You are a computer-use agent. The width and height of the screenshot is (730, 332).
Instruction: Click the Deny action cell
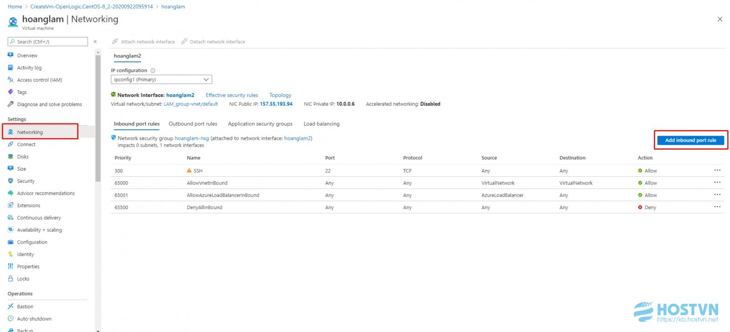click(647, 208)
